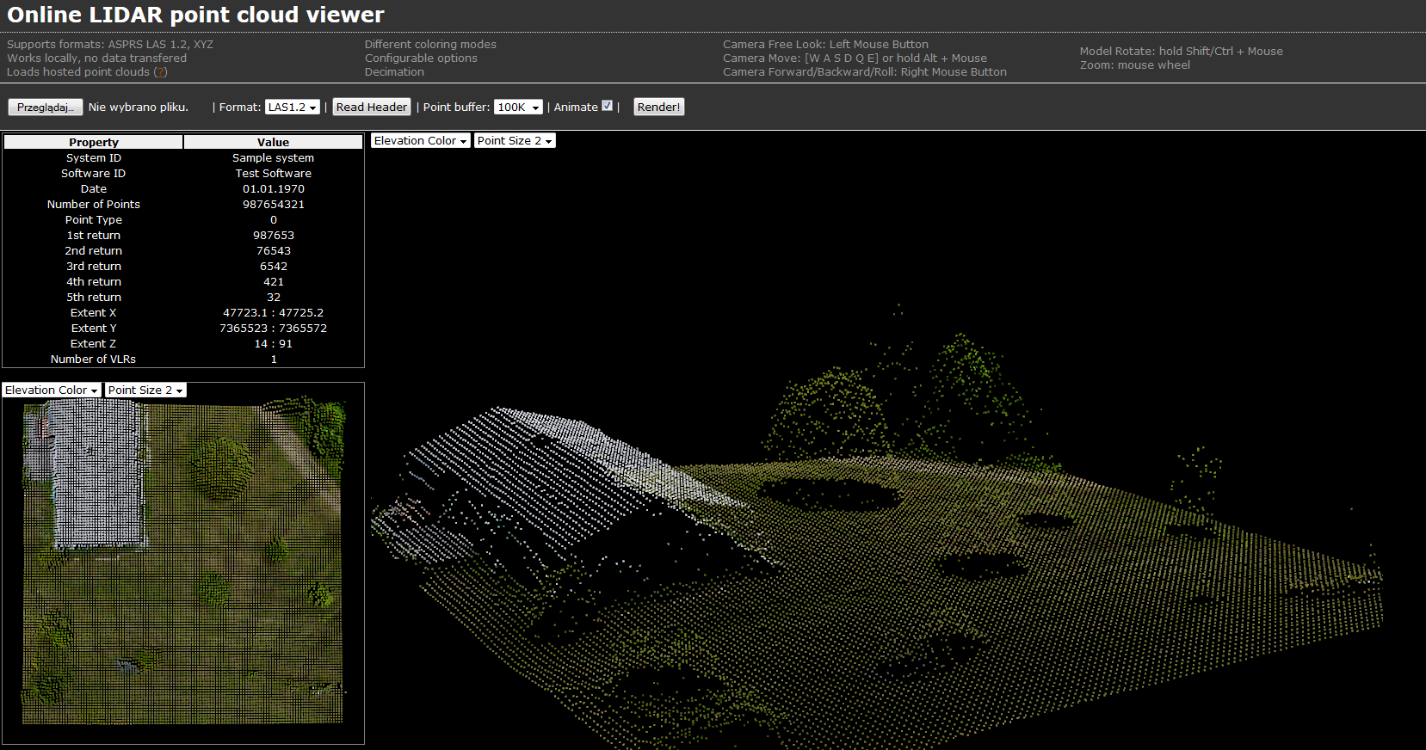Viewport: 1426px width, 750px height.
Task: Select the date value 01.01.1970
Action: click(273, 189)
